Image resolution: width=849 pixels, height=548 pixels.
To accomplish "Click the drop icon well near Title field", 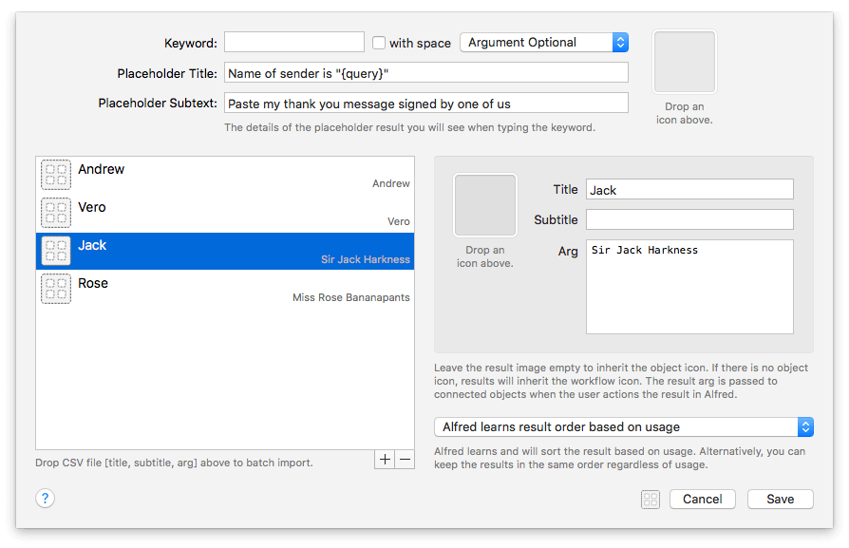I will (x=484, y=204).
